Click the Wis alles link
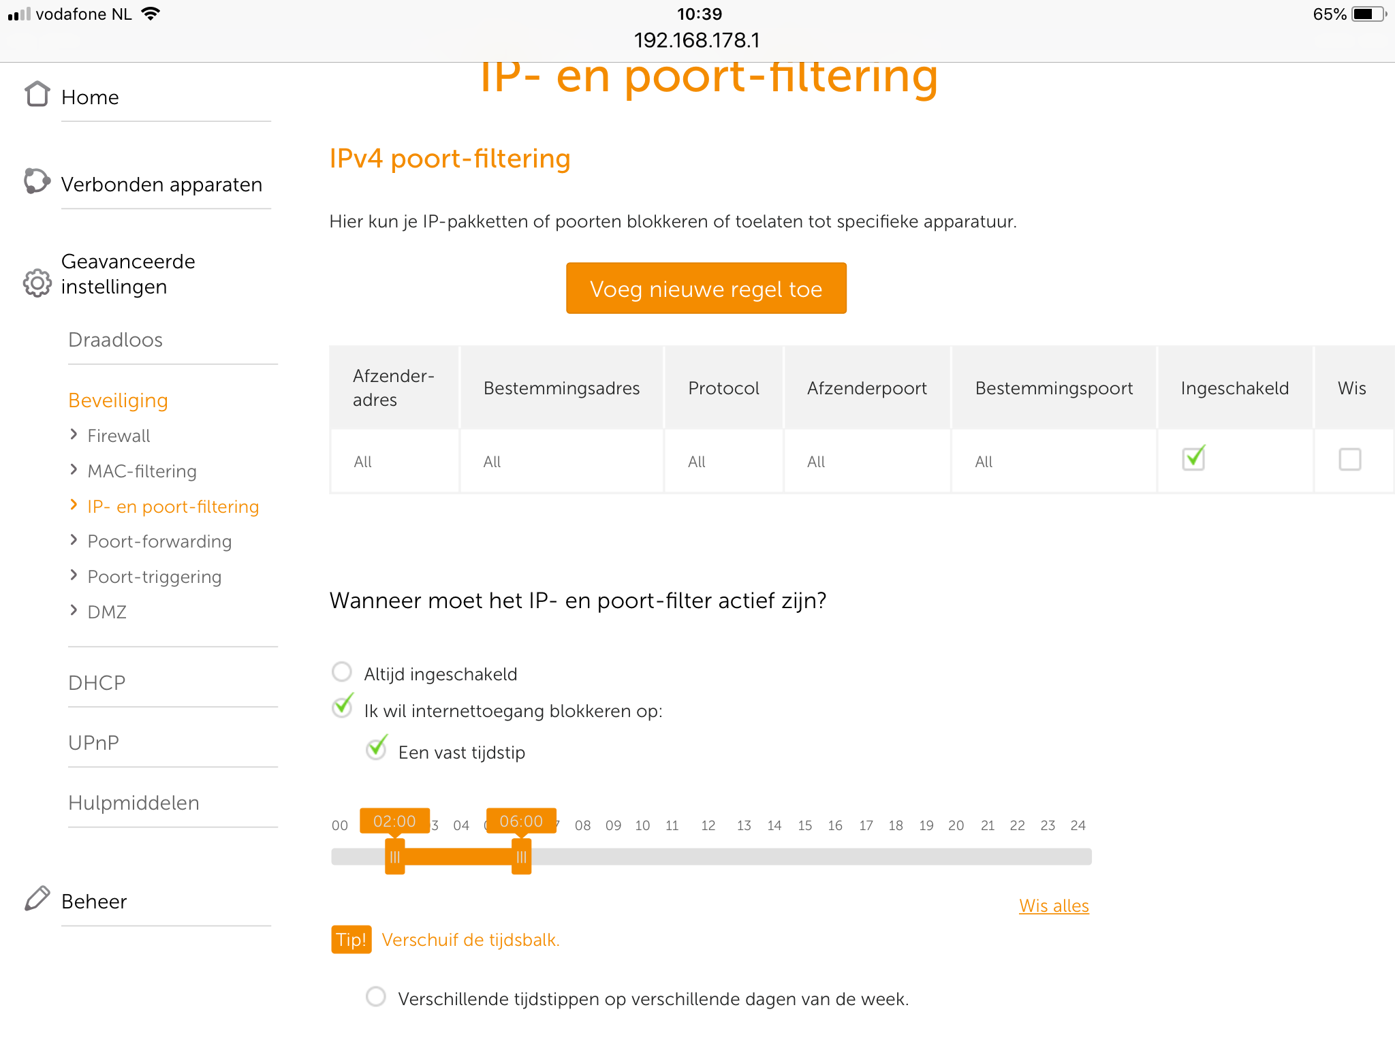Image resolution: width=1395 pixels, height=1046 pixels. 1054,906
